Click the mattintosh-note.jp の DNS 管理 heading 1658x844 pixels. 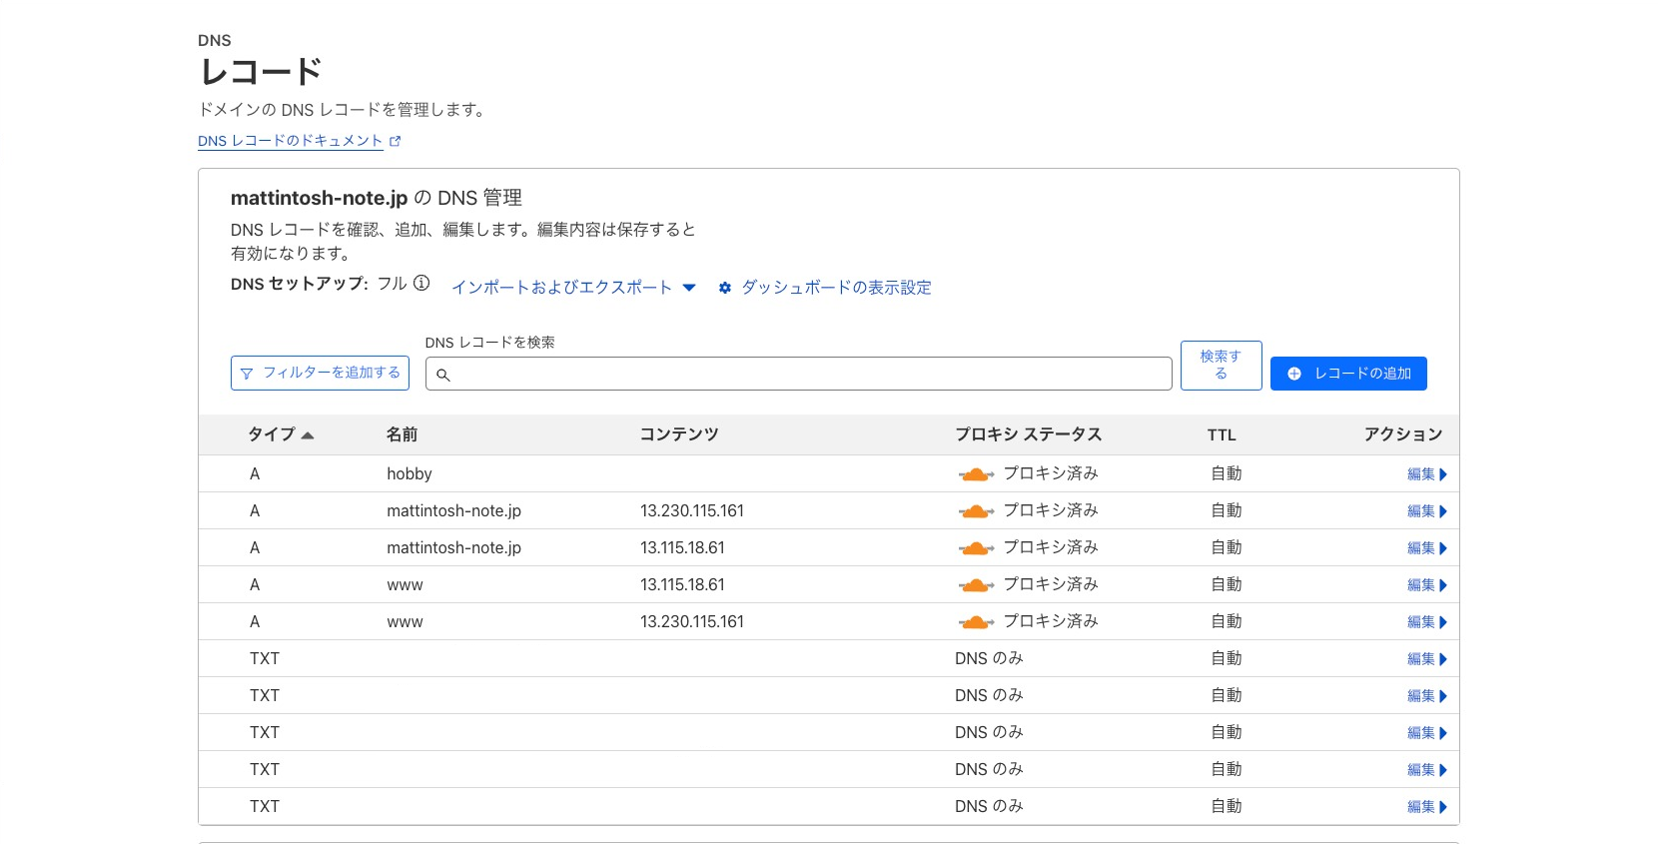click(377, 198)
